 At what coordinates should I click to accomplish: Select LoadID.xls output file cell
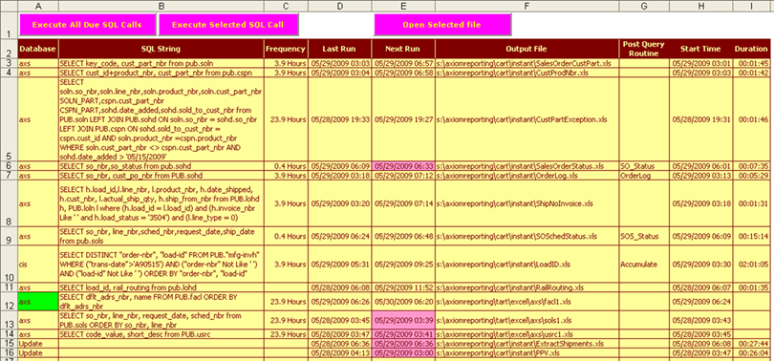coord(527,264)
